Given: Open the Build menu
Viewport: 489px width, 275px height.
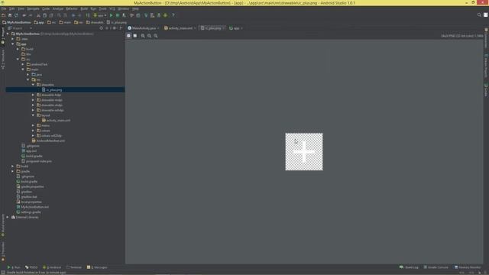Looking at the screenshot, I should click(x=84, y=8).
